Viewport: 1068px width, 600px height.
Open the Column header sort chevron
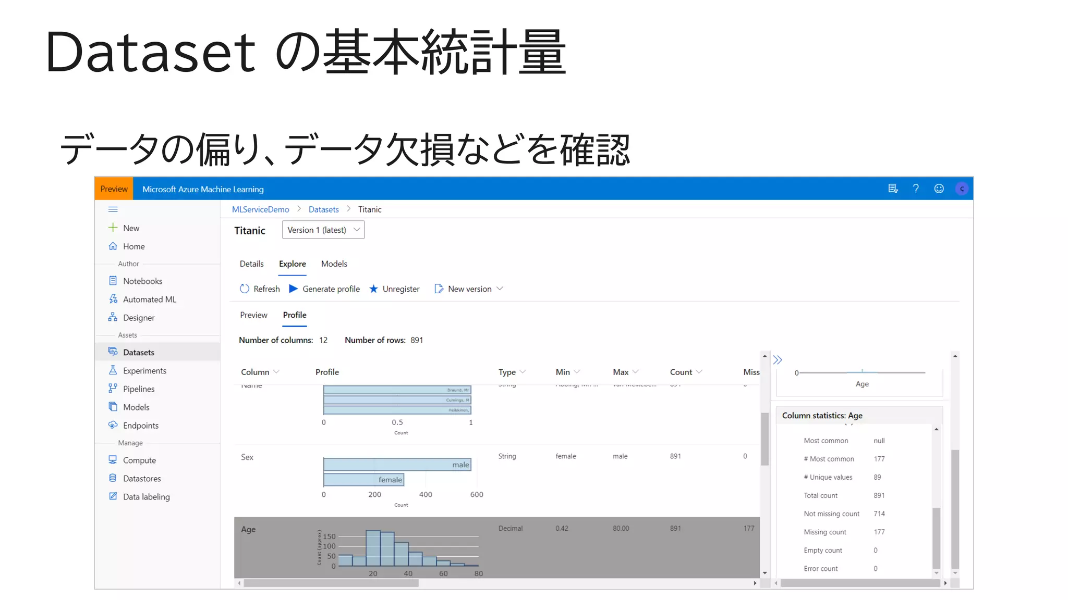[x=276, y=372]
